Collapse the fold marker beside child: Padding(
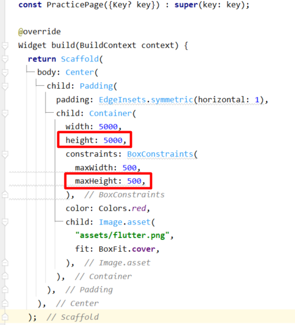Image resolution: width=295 pixels, height=325 pixels. pos(5,86)
